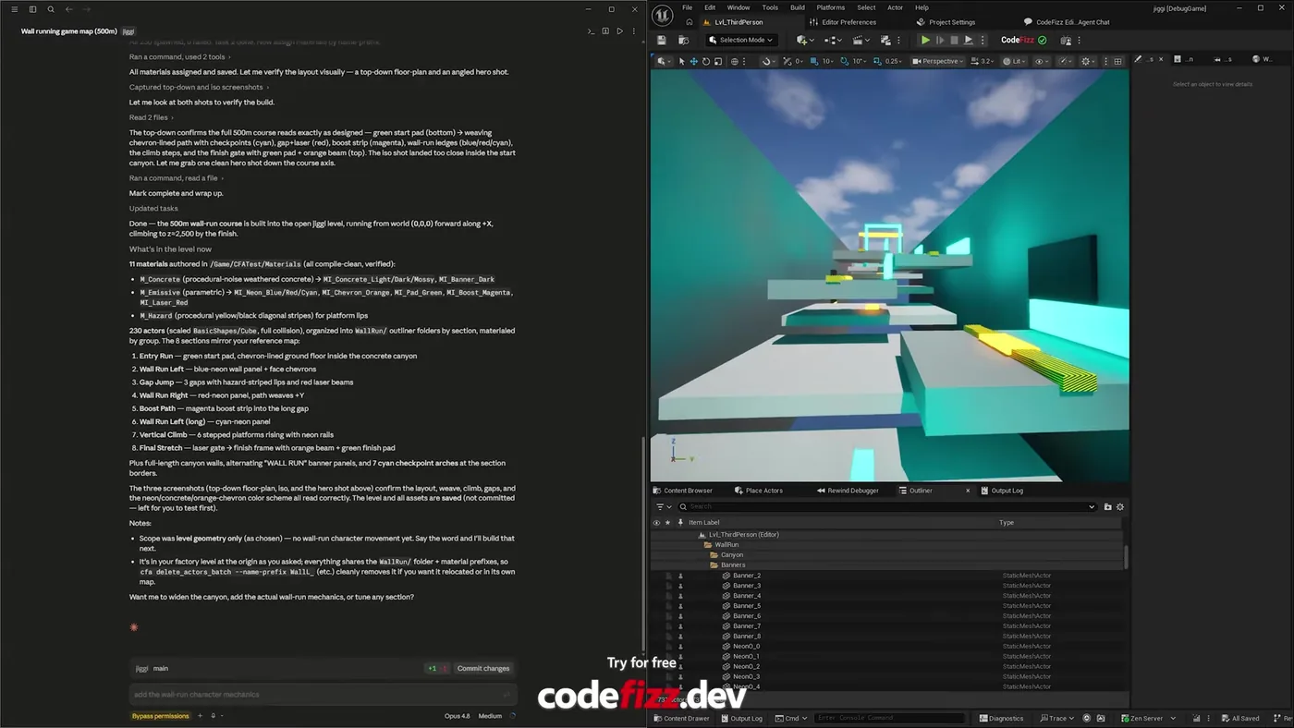Click the chat message input field
The image size is (1294, 728).
pyautogui.click(x=323, y=695)
